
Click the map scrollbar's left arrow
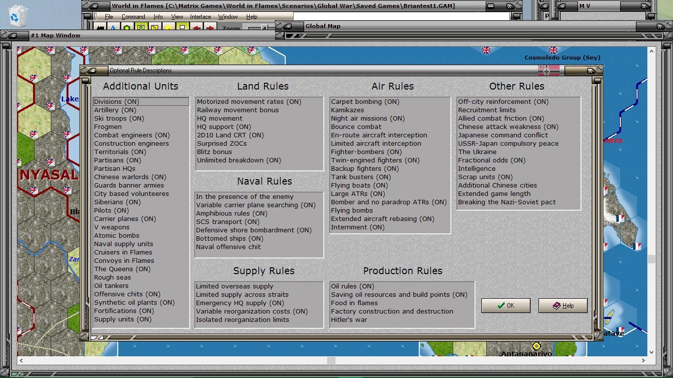coord(21,361)
